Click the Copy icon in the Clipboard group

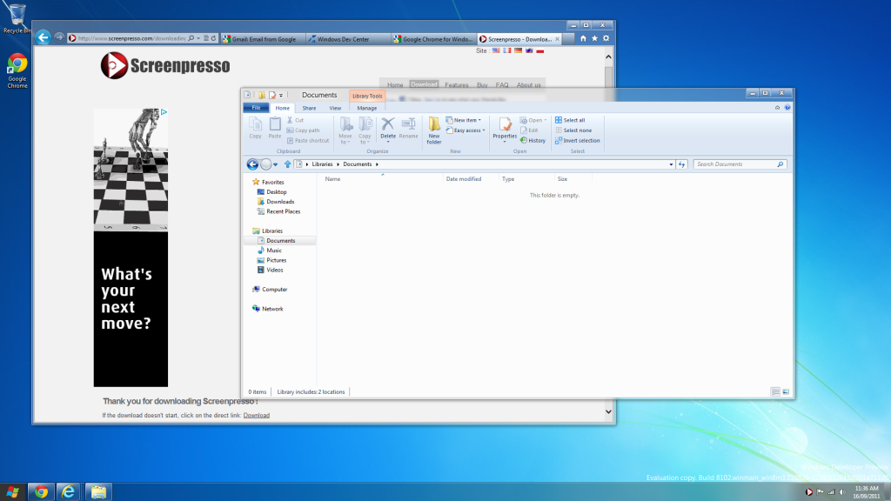[x=255, y=125]
